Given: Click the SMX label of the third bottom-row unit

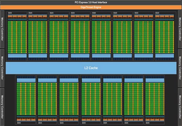Looking at the screenshot, I should [62, 123].
